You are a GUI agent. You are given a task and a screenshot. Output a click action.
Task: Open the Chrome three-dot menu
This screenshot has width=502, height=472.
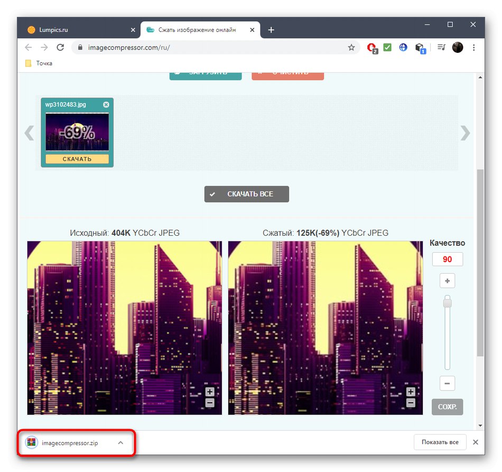(x=474, y=48)
